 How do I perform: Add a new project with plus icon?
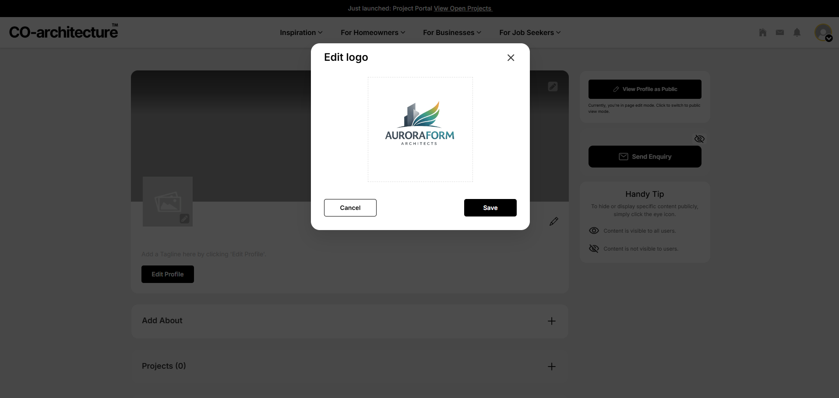click(552, 367)
